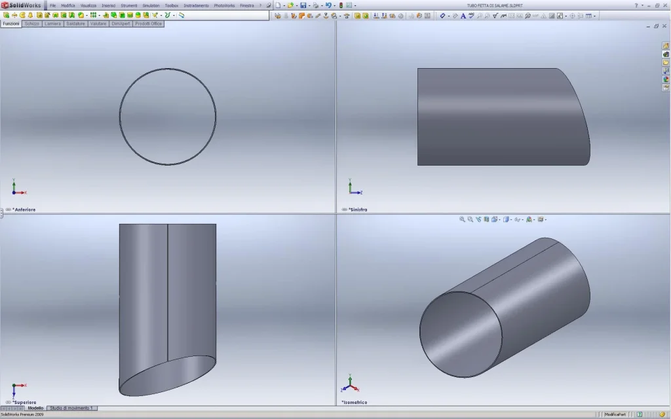671x419 pixels.
Task: Expand the Linear Pattern dropdown arrow
Action: [100, 16]
